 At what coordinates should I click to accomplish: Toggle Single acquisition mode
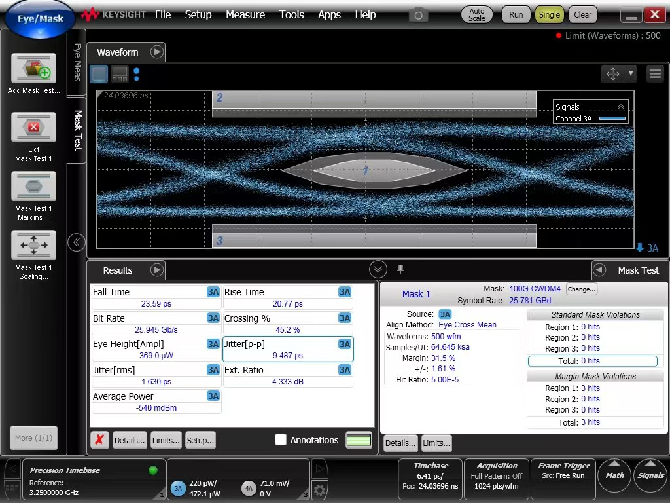[549, 14]
